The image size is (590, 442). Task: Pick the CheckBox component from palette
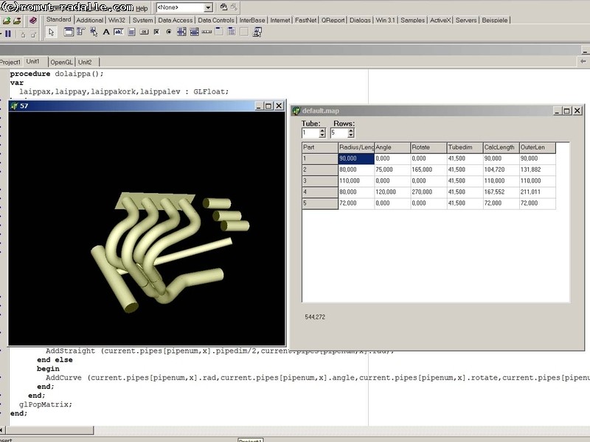pos(156,32)
